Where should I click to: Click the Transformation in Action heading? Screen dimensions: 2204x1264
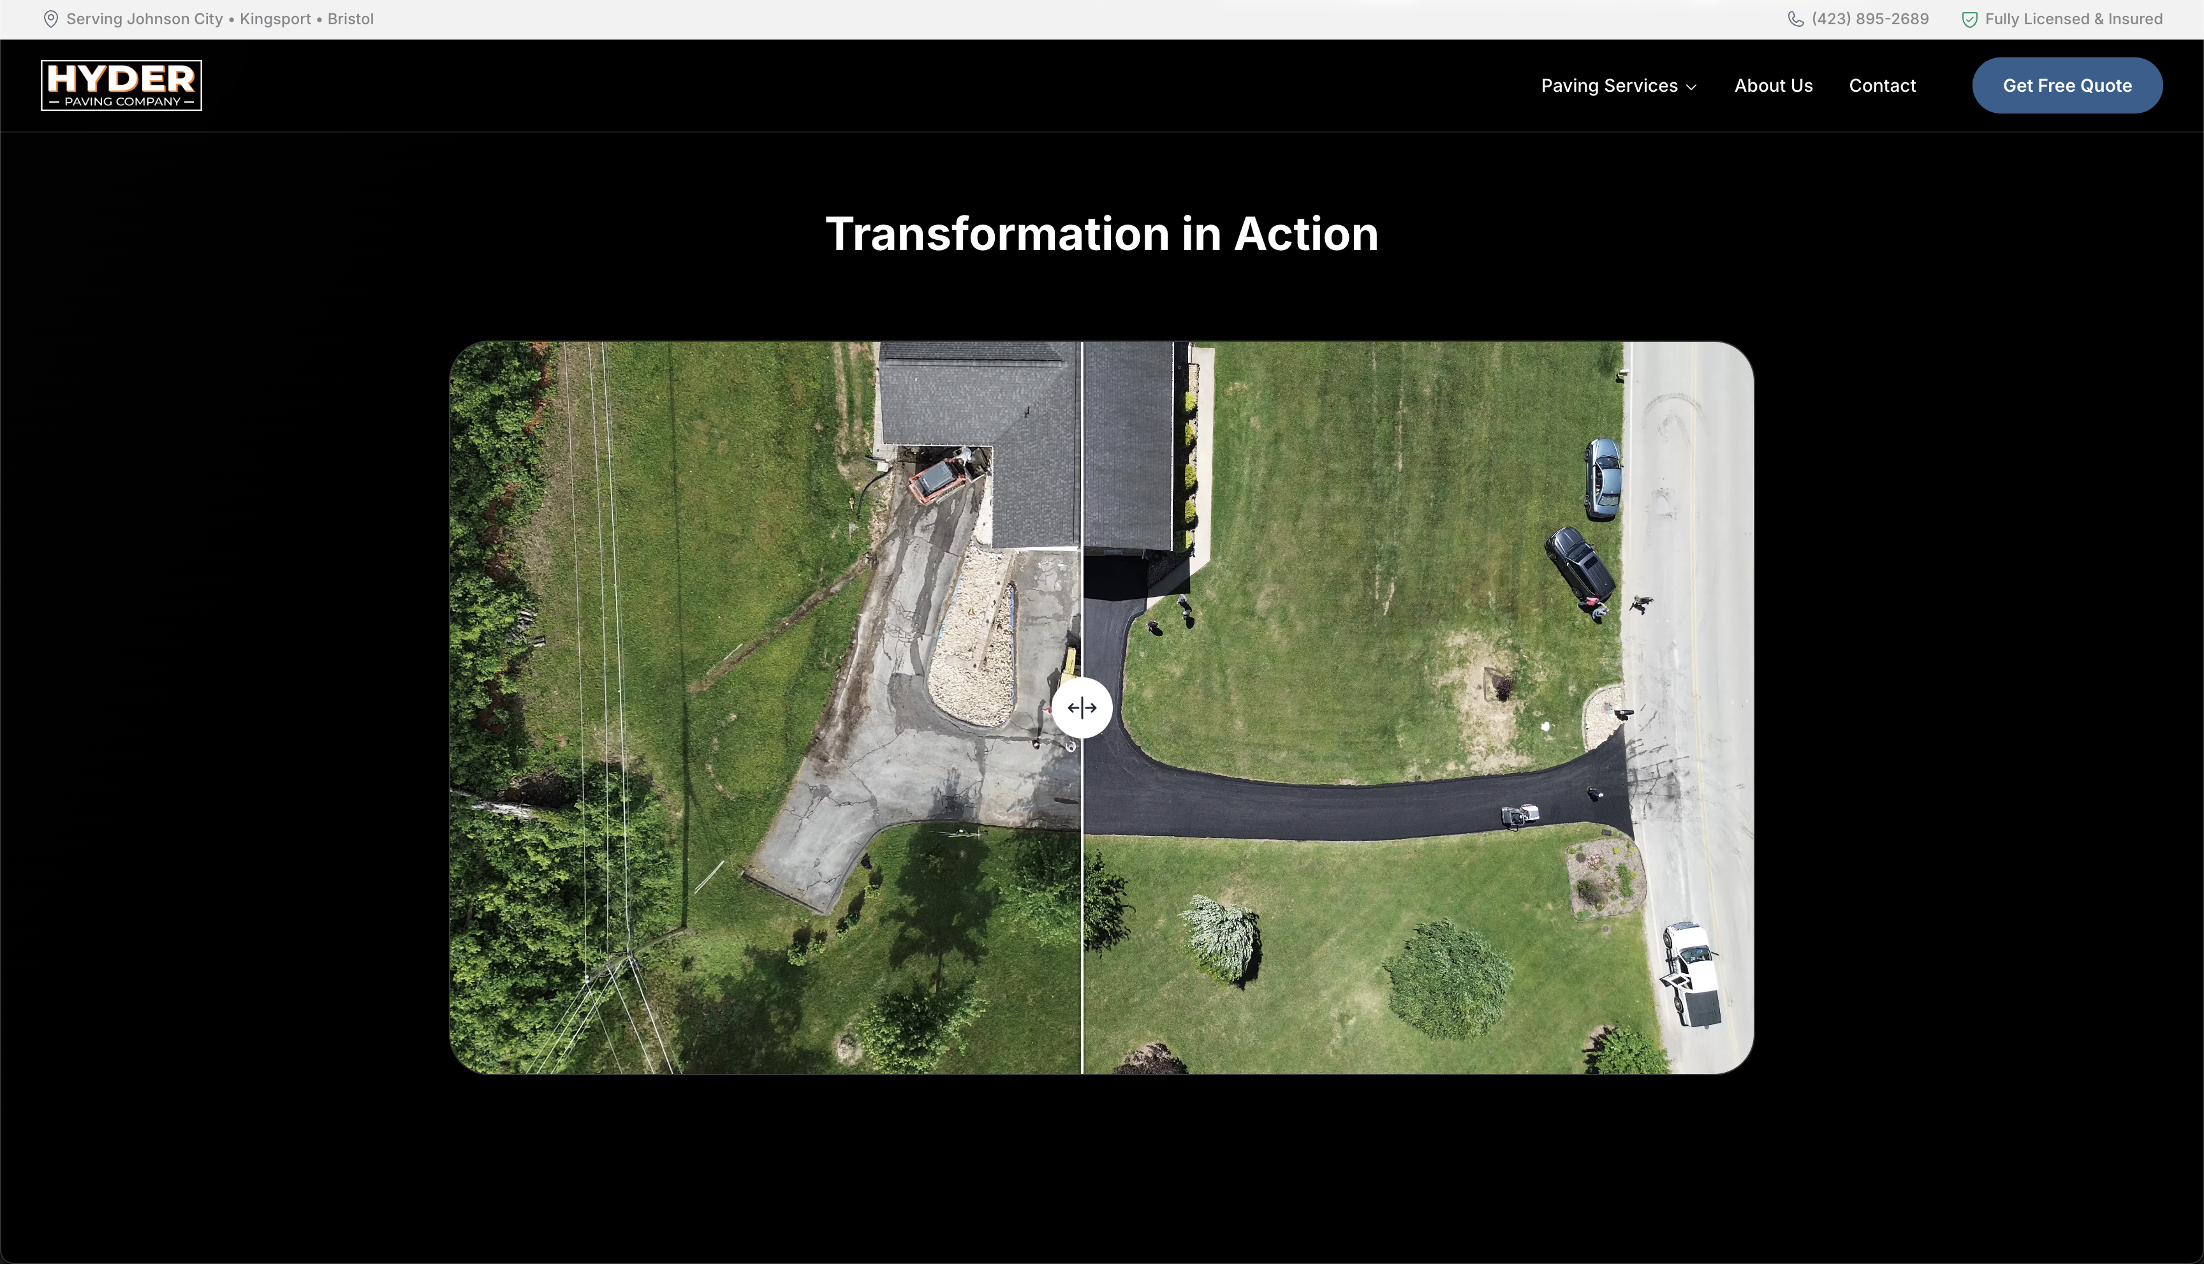click(x=1101, y=233)
